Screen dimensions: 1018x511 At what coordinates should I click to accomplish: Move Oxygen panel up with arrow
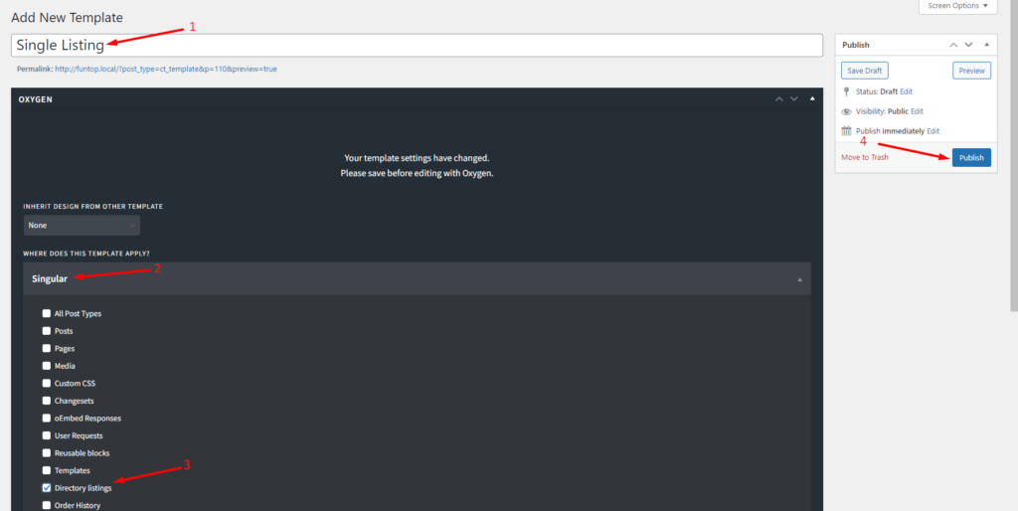779,99
